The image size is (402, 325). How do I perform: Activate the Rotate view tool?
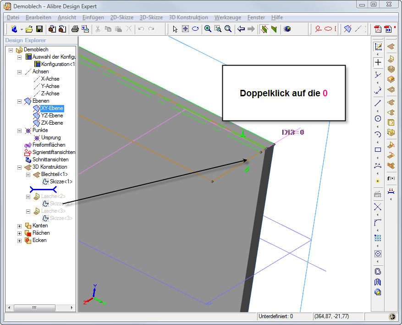click(195, 29)
